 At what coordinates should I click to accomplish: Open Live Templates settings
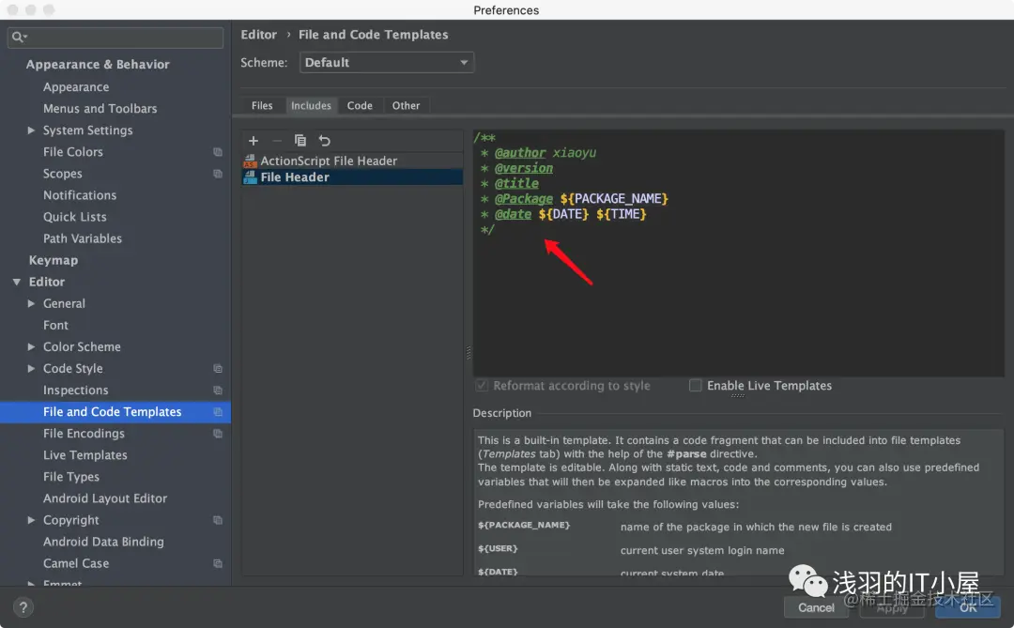tap(85, 455)
